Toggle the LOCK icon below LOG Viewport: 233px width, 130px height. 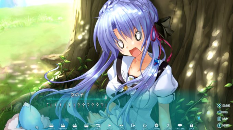223,125
